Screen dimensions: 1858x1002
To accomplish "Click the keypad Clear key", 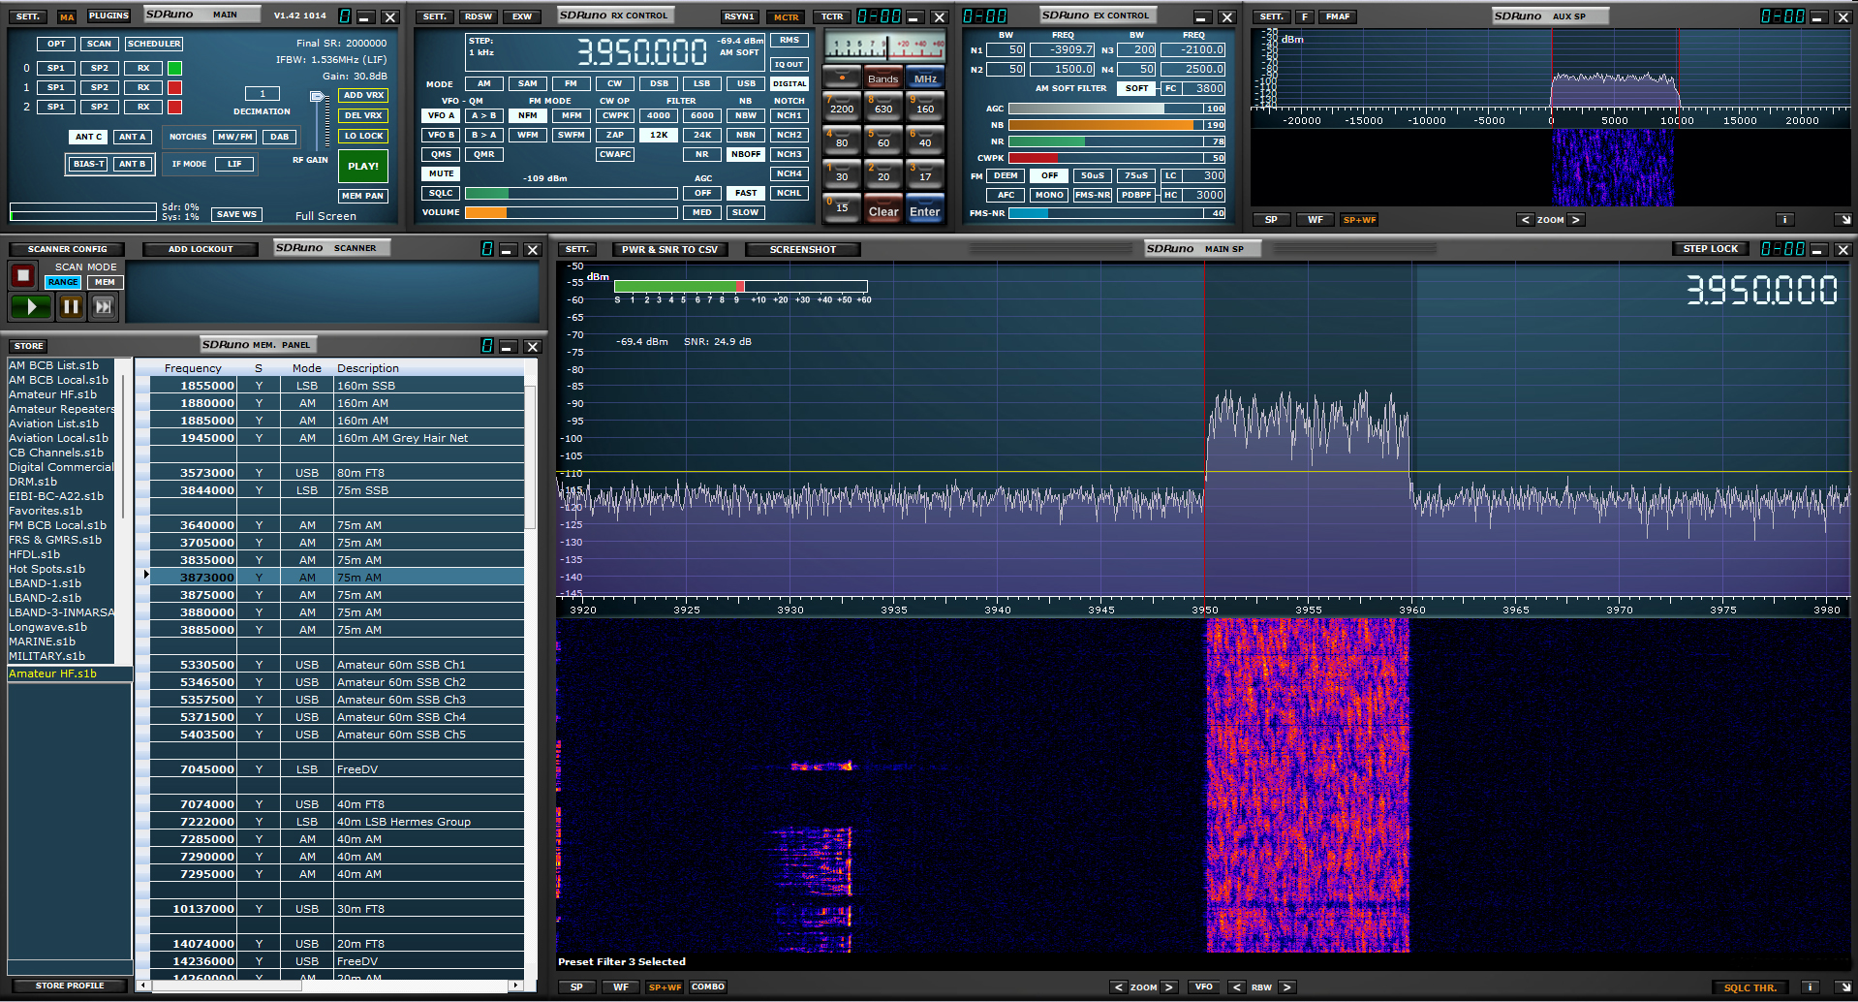I will 883,211.
